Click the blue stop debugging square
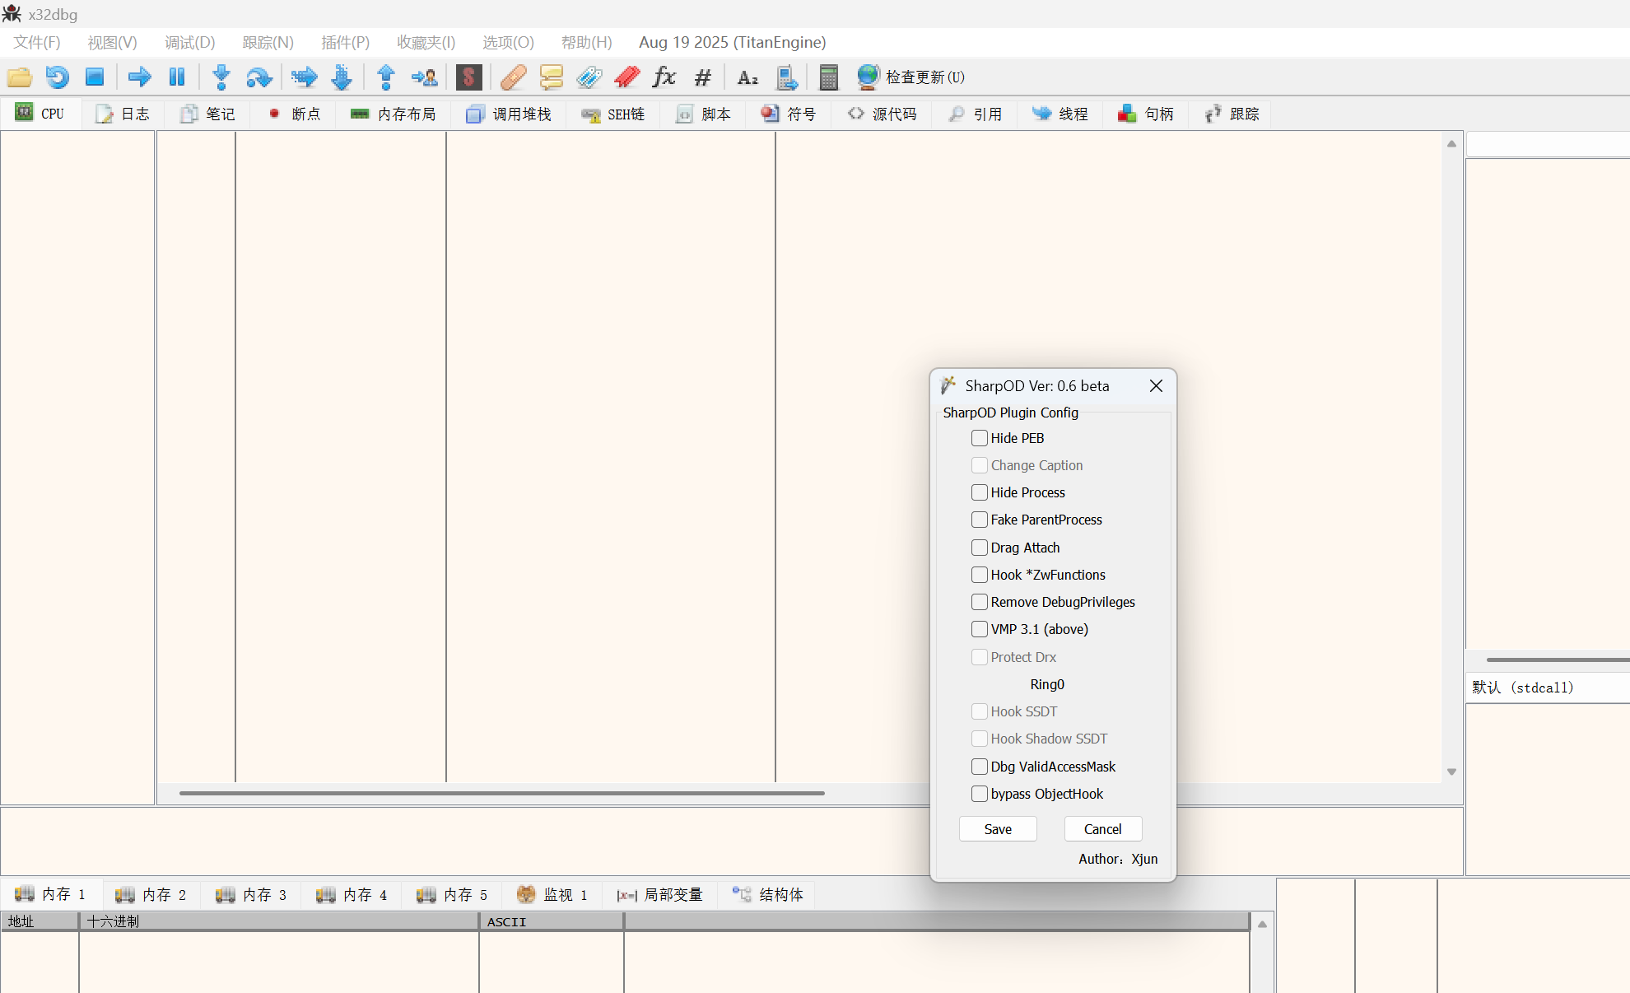 [95, 77]
